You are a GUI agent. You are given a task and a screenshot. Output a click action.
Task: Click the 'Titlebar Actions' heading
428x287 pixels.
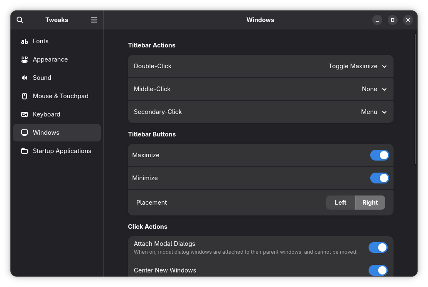[152, 45]
